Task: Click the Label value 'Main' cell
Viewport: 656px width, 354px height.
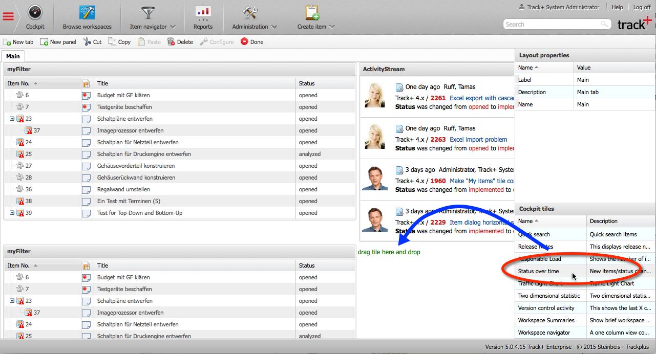Action: click(615, 80)
